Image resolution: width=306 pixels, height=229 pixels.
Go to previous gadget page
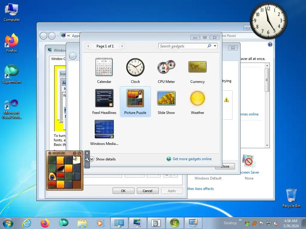point(88,46)
